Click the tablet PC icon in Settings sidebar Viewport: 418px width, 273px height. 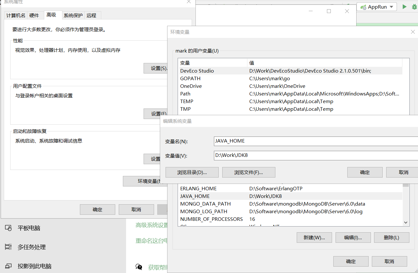coord(8,228)
